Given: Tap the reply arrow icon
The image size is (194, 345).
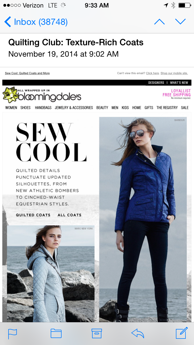Looking at the screenshot, I should point(138,333).
